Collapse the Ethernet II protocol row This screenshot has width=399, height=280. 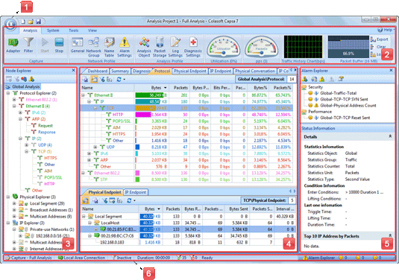[x=83, y=95]
